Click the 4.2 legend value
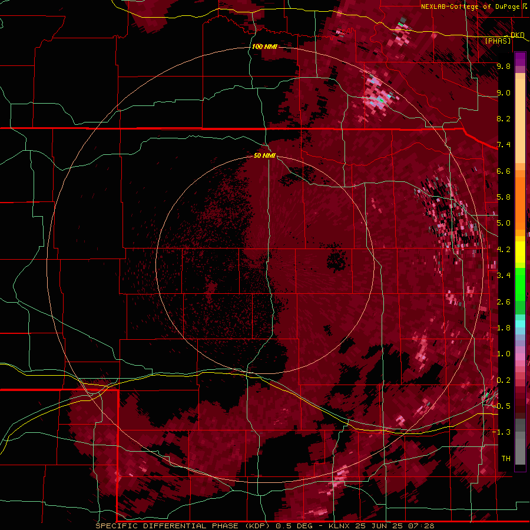The image size is (530, 530). pos(503,250)
